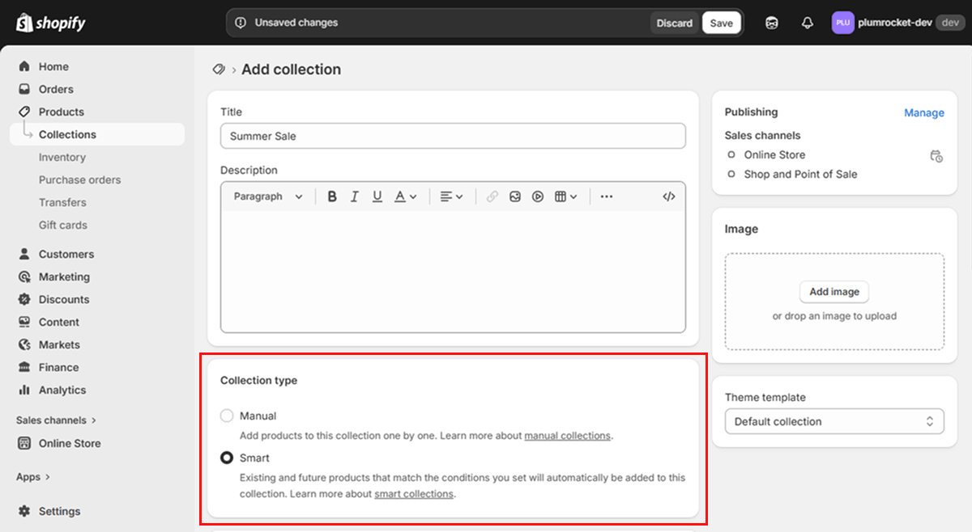972x532 pixels.
Task: Click the Title input field
Action: tap(453, 136)
